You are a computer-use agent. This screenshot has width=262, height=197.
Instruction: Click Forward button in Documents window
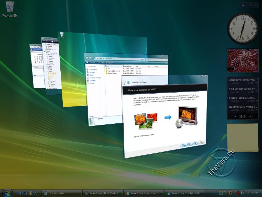pos(90,58)
